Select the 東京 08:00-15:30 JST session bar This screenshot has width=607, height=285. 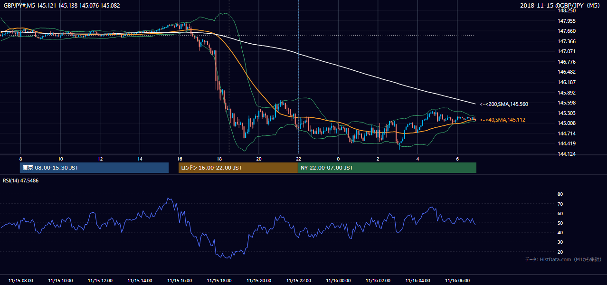click(x=95, y=168)
